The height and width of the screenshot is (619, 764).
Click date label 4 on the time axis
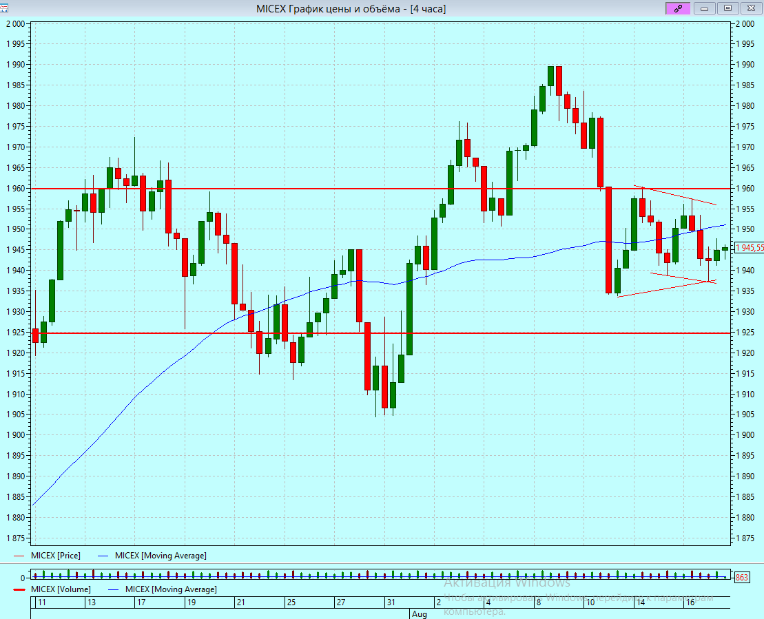click(488, 602)
